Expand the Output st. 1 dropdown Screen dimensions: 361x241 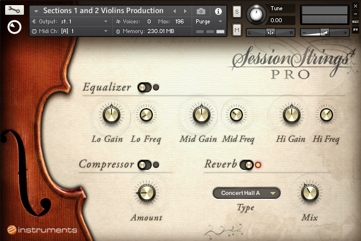[x=106, y=22]
